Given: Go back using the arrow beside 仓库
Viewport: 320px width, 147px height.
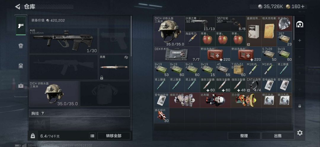Looking at the screenshot, I should tap(17, 7).
